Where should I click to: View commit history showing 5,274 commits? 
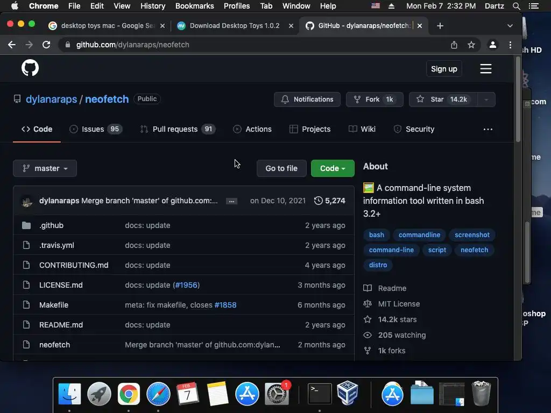click(330, 201)
